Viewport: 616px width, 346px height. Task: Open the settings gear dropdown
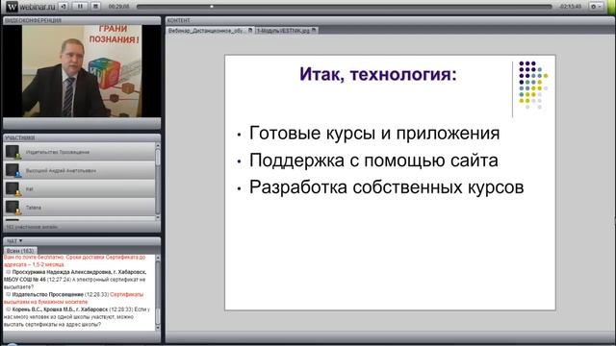(x=596, y=7)
